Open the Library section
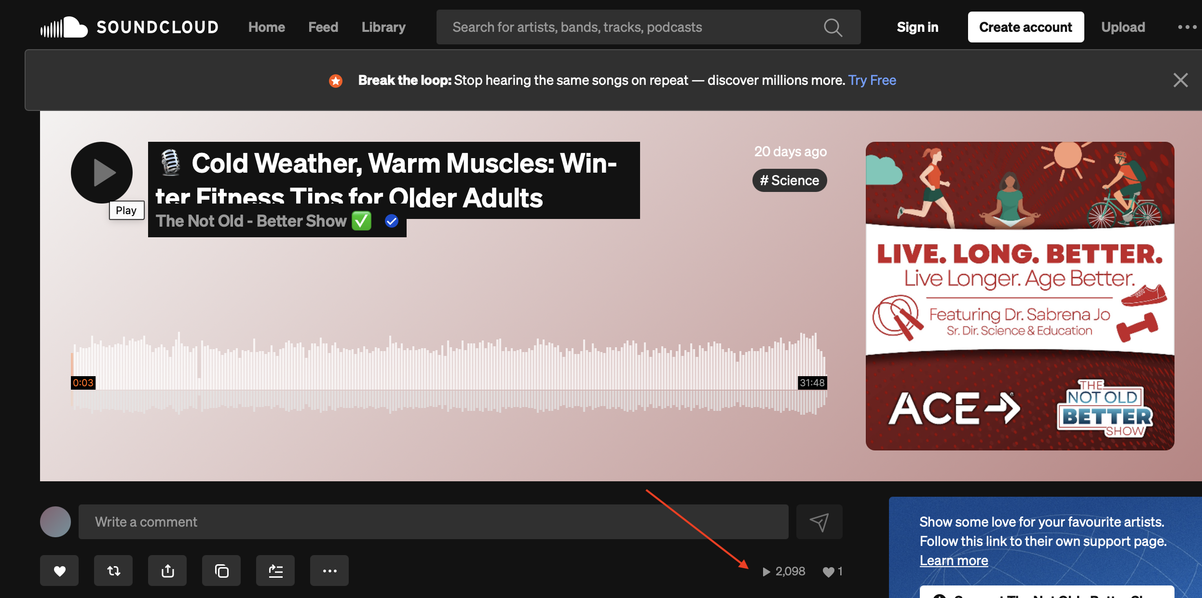 (383, 27)
